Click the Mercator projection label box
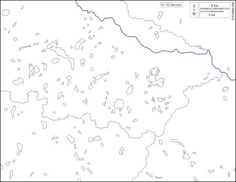The image size is (236, 182). click(x=171, y=5)
